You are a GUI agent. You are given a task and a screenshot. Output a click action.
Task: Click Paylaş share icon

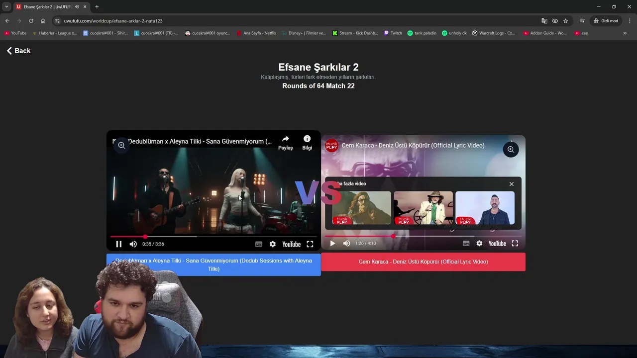[x=285, y=143]
